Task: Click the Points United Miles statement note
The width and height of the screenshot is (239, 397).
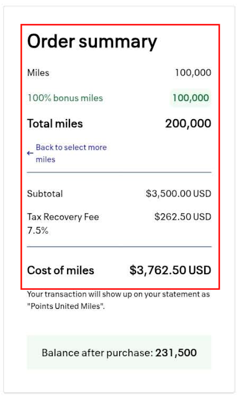Action: click(x=119, y=300)
